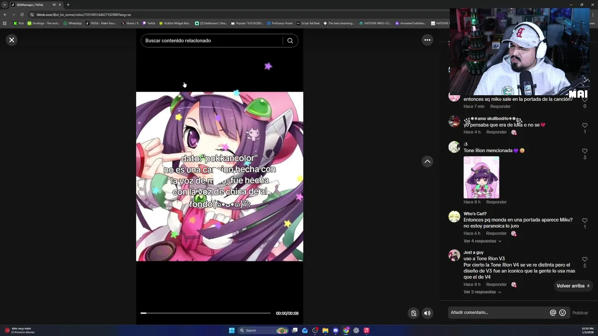Open a new browser tab

pyautogui.click(x=68, y=5)
